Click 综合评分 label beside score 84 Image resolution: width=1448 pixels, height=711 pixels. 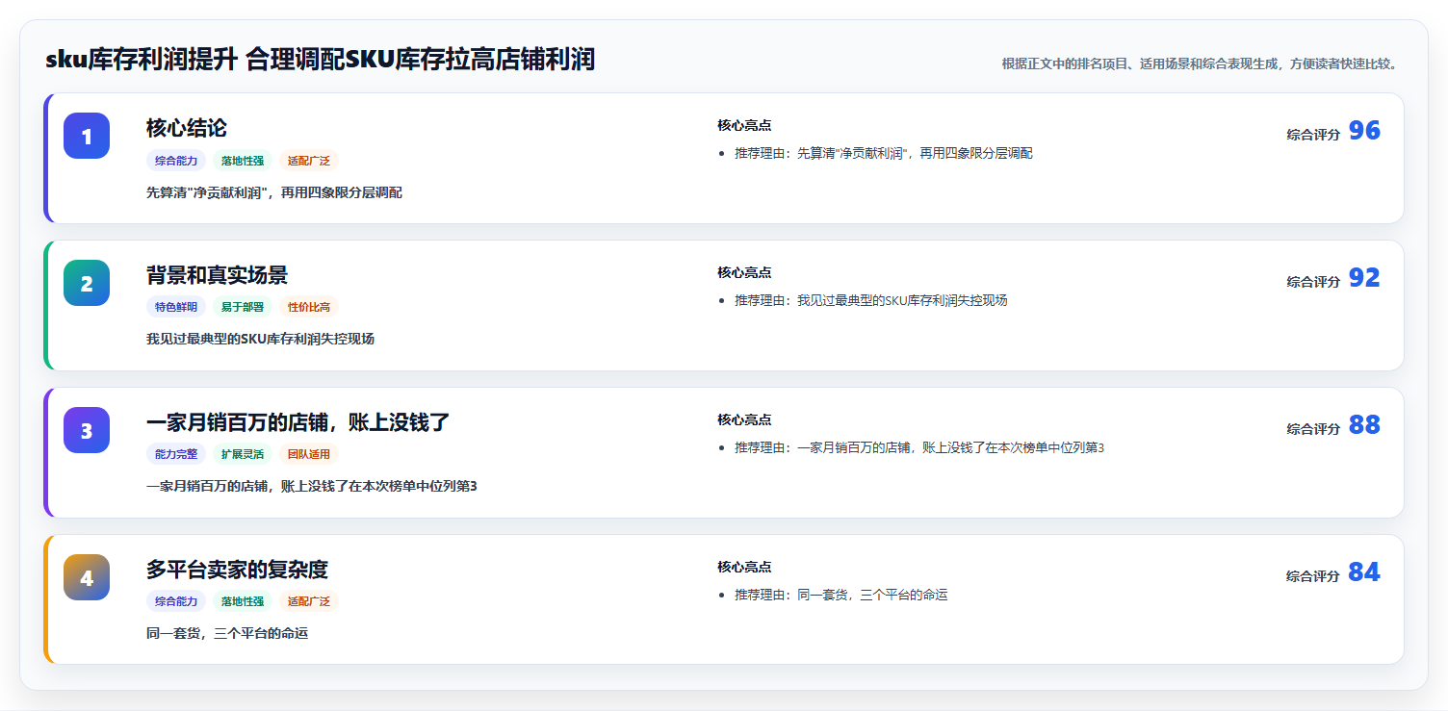[x=1313, y=576]
